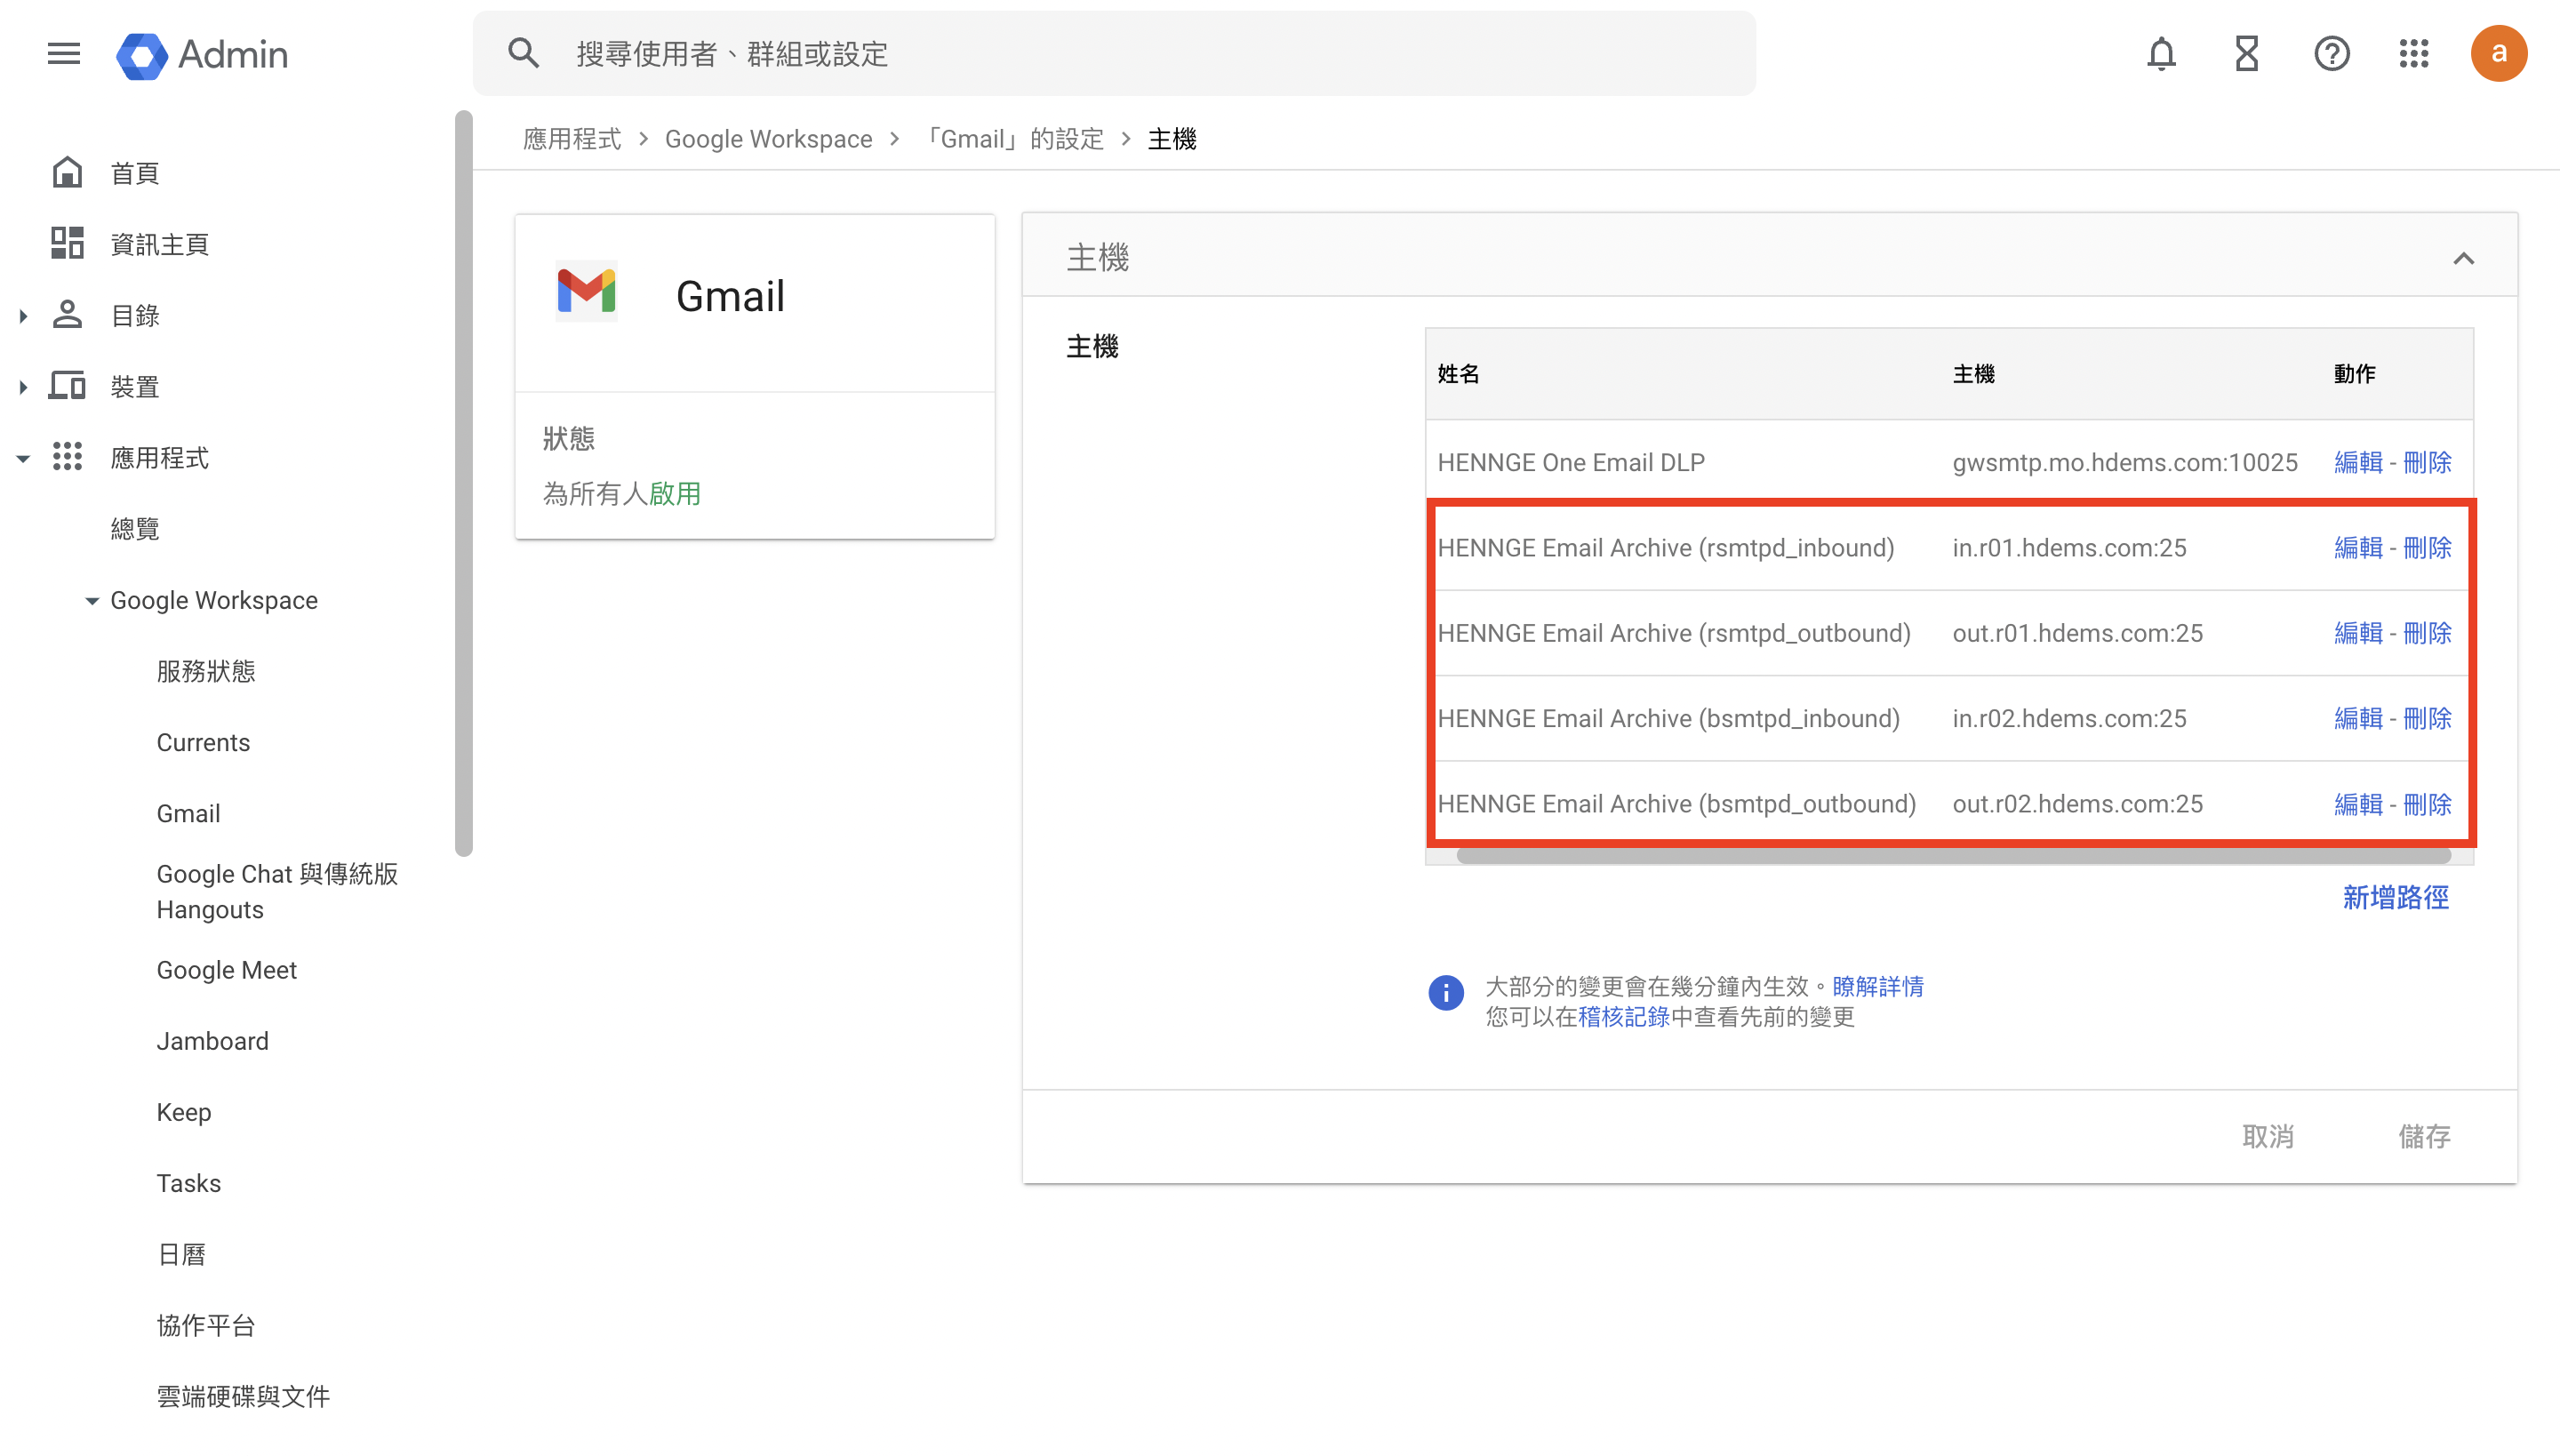Delete the rsmtpd_outbound host
This screenshot has width=2560, height=1456.
[2427, 633]
